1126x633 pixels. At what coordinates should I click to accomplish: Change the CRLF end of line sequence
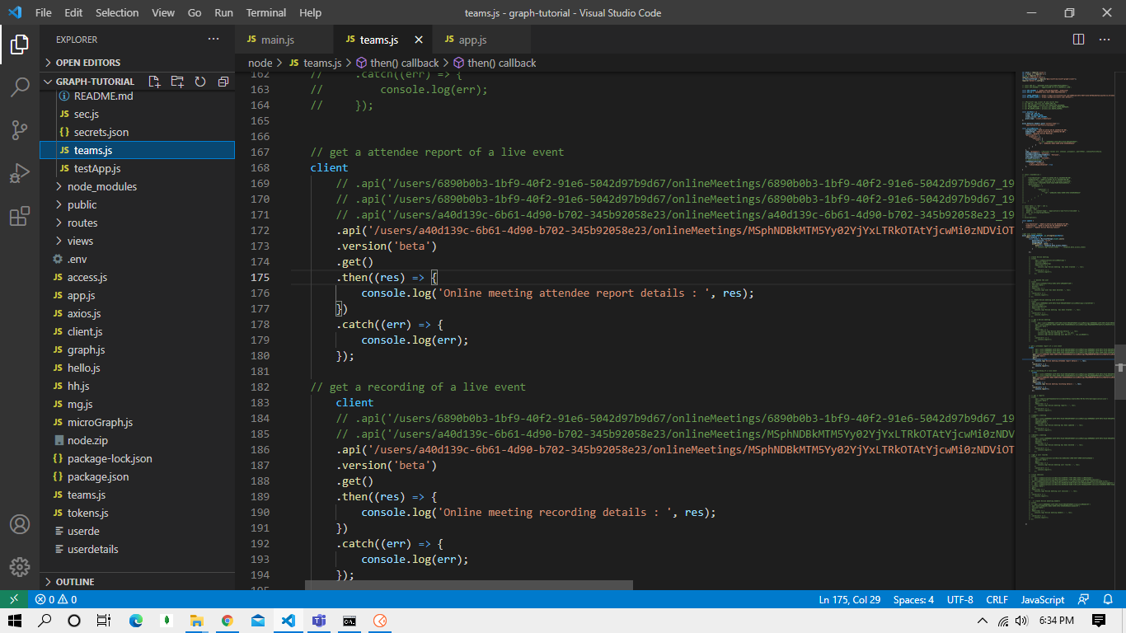pyautogui.click(x=997, y=599)
